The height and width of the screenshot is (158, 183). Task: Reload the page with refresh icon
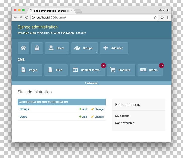pos(27,17)
